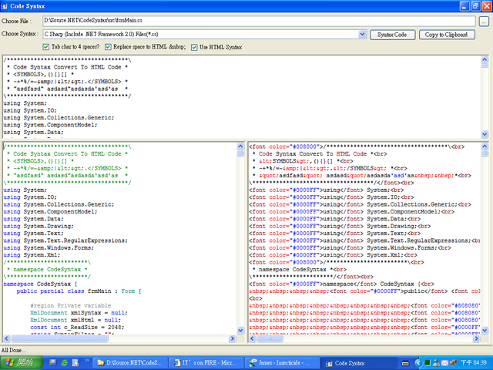Toggle 'Tab char to 4 spaces?' checkbox
493x370 pixels.
coord(46,47)
